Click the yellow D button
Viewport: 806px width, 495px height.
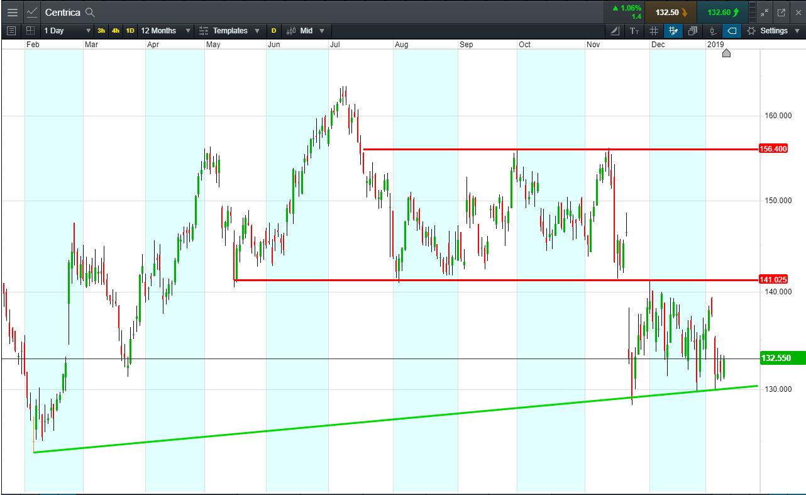tap(273, 30)
